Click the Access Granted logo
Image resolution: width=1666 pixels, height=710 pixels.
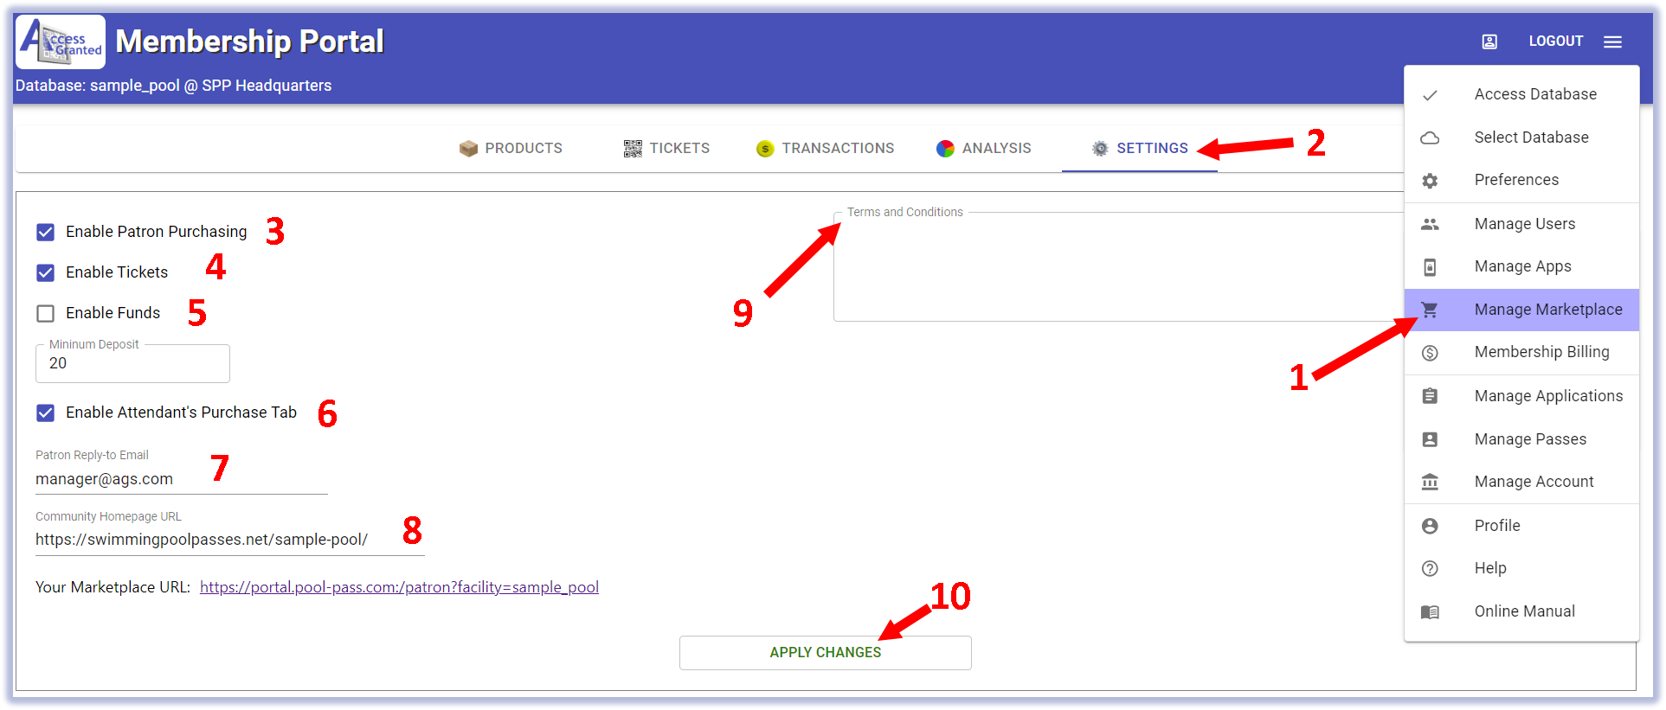click(x=61, y=42)
